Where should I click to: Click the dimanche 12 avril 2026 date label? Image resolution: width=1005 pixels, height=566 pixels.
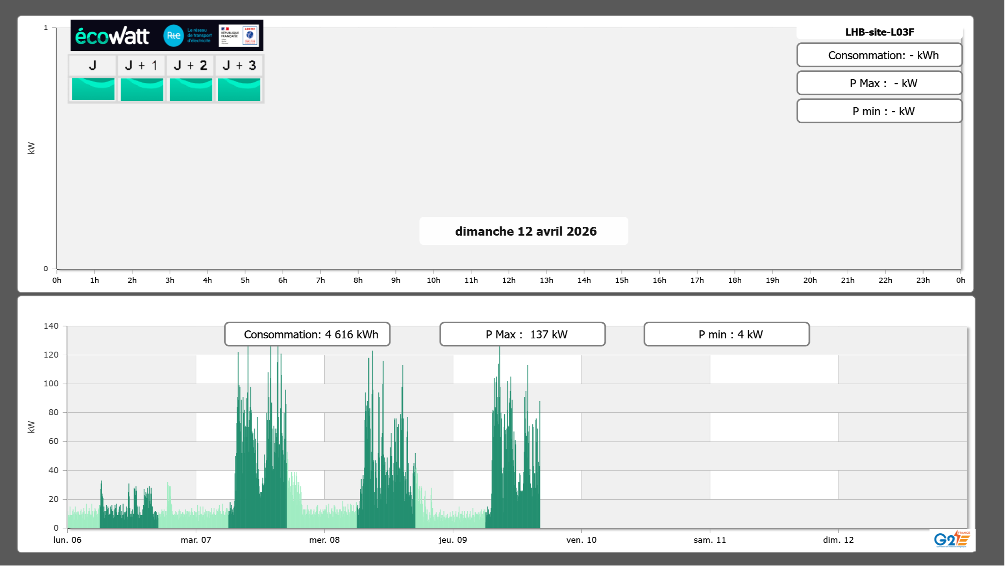[x=526, y=231]
